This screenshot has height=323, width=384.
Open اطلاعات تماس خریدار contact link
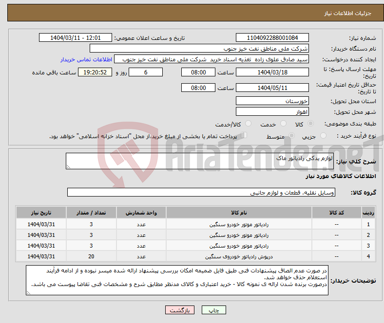86,59
